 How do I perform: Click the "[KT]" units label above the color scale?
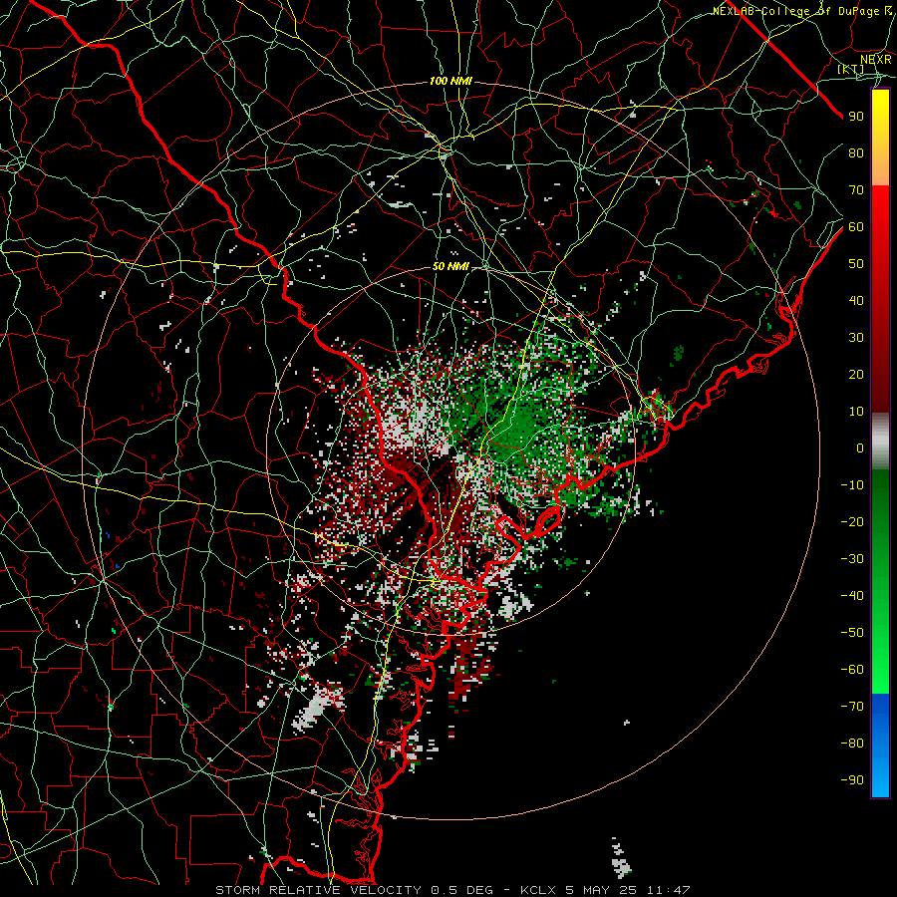coord(851,69)
